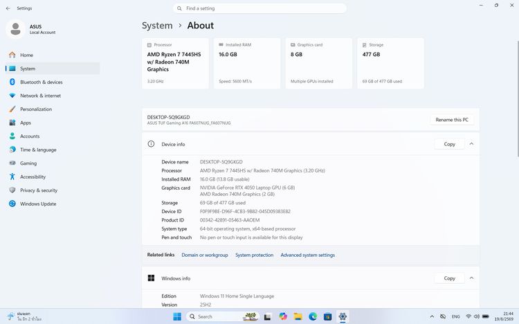This screenshot has height=324, width=519.
Task: Click the Windows info logo icon
Action: pyautogui.click(x=151, y=278)
